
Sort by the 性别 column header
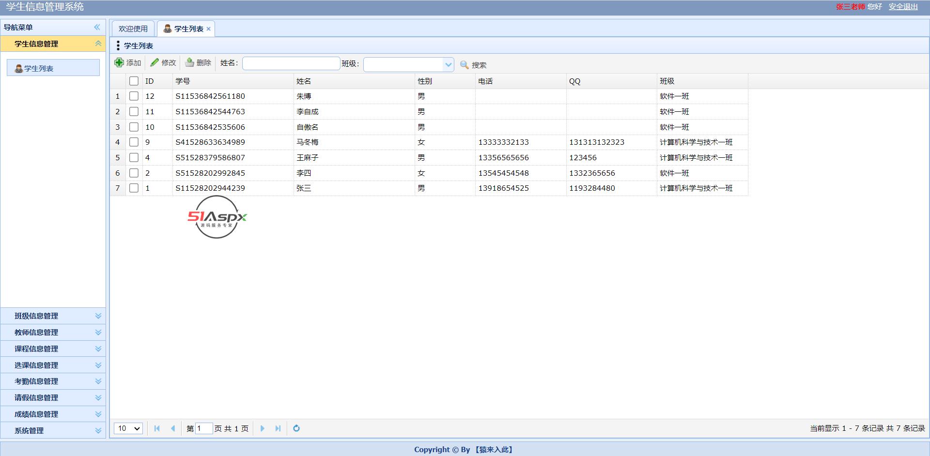(x=445, y=81)
